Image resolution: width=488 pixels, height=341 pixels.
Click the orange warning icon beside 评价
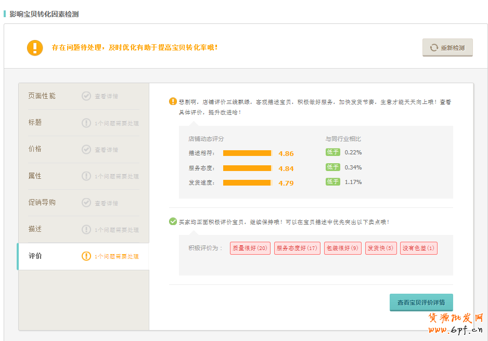(86, 256)
